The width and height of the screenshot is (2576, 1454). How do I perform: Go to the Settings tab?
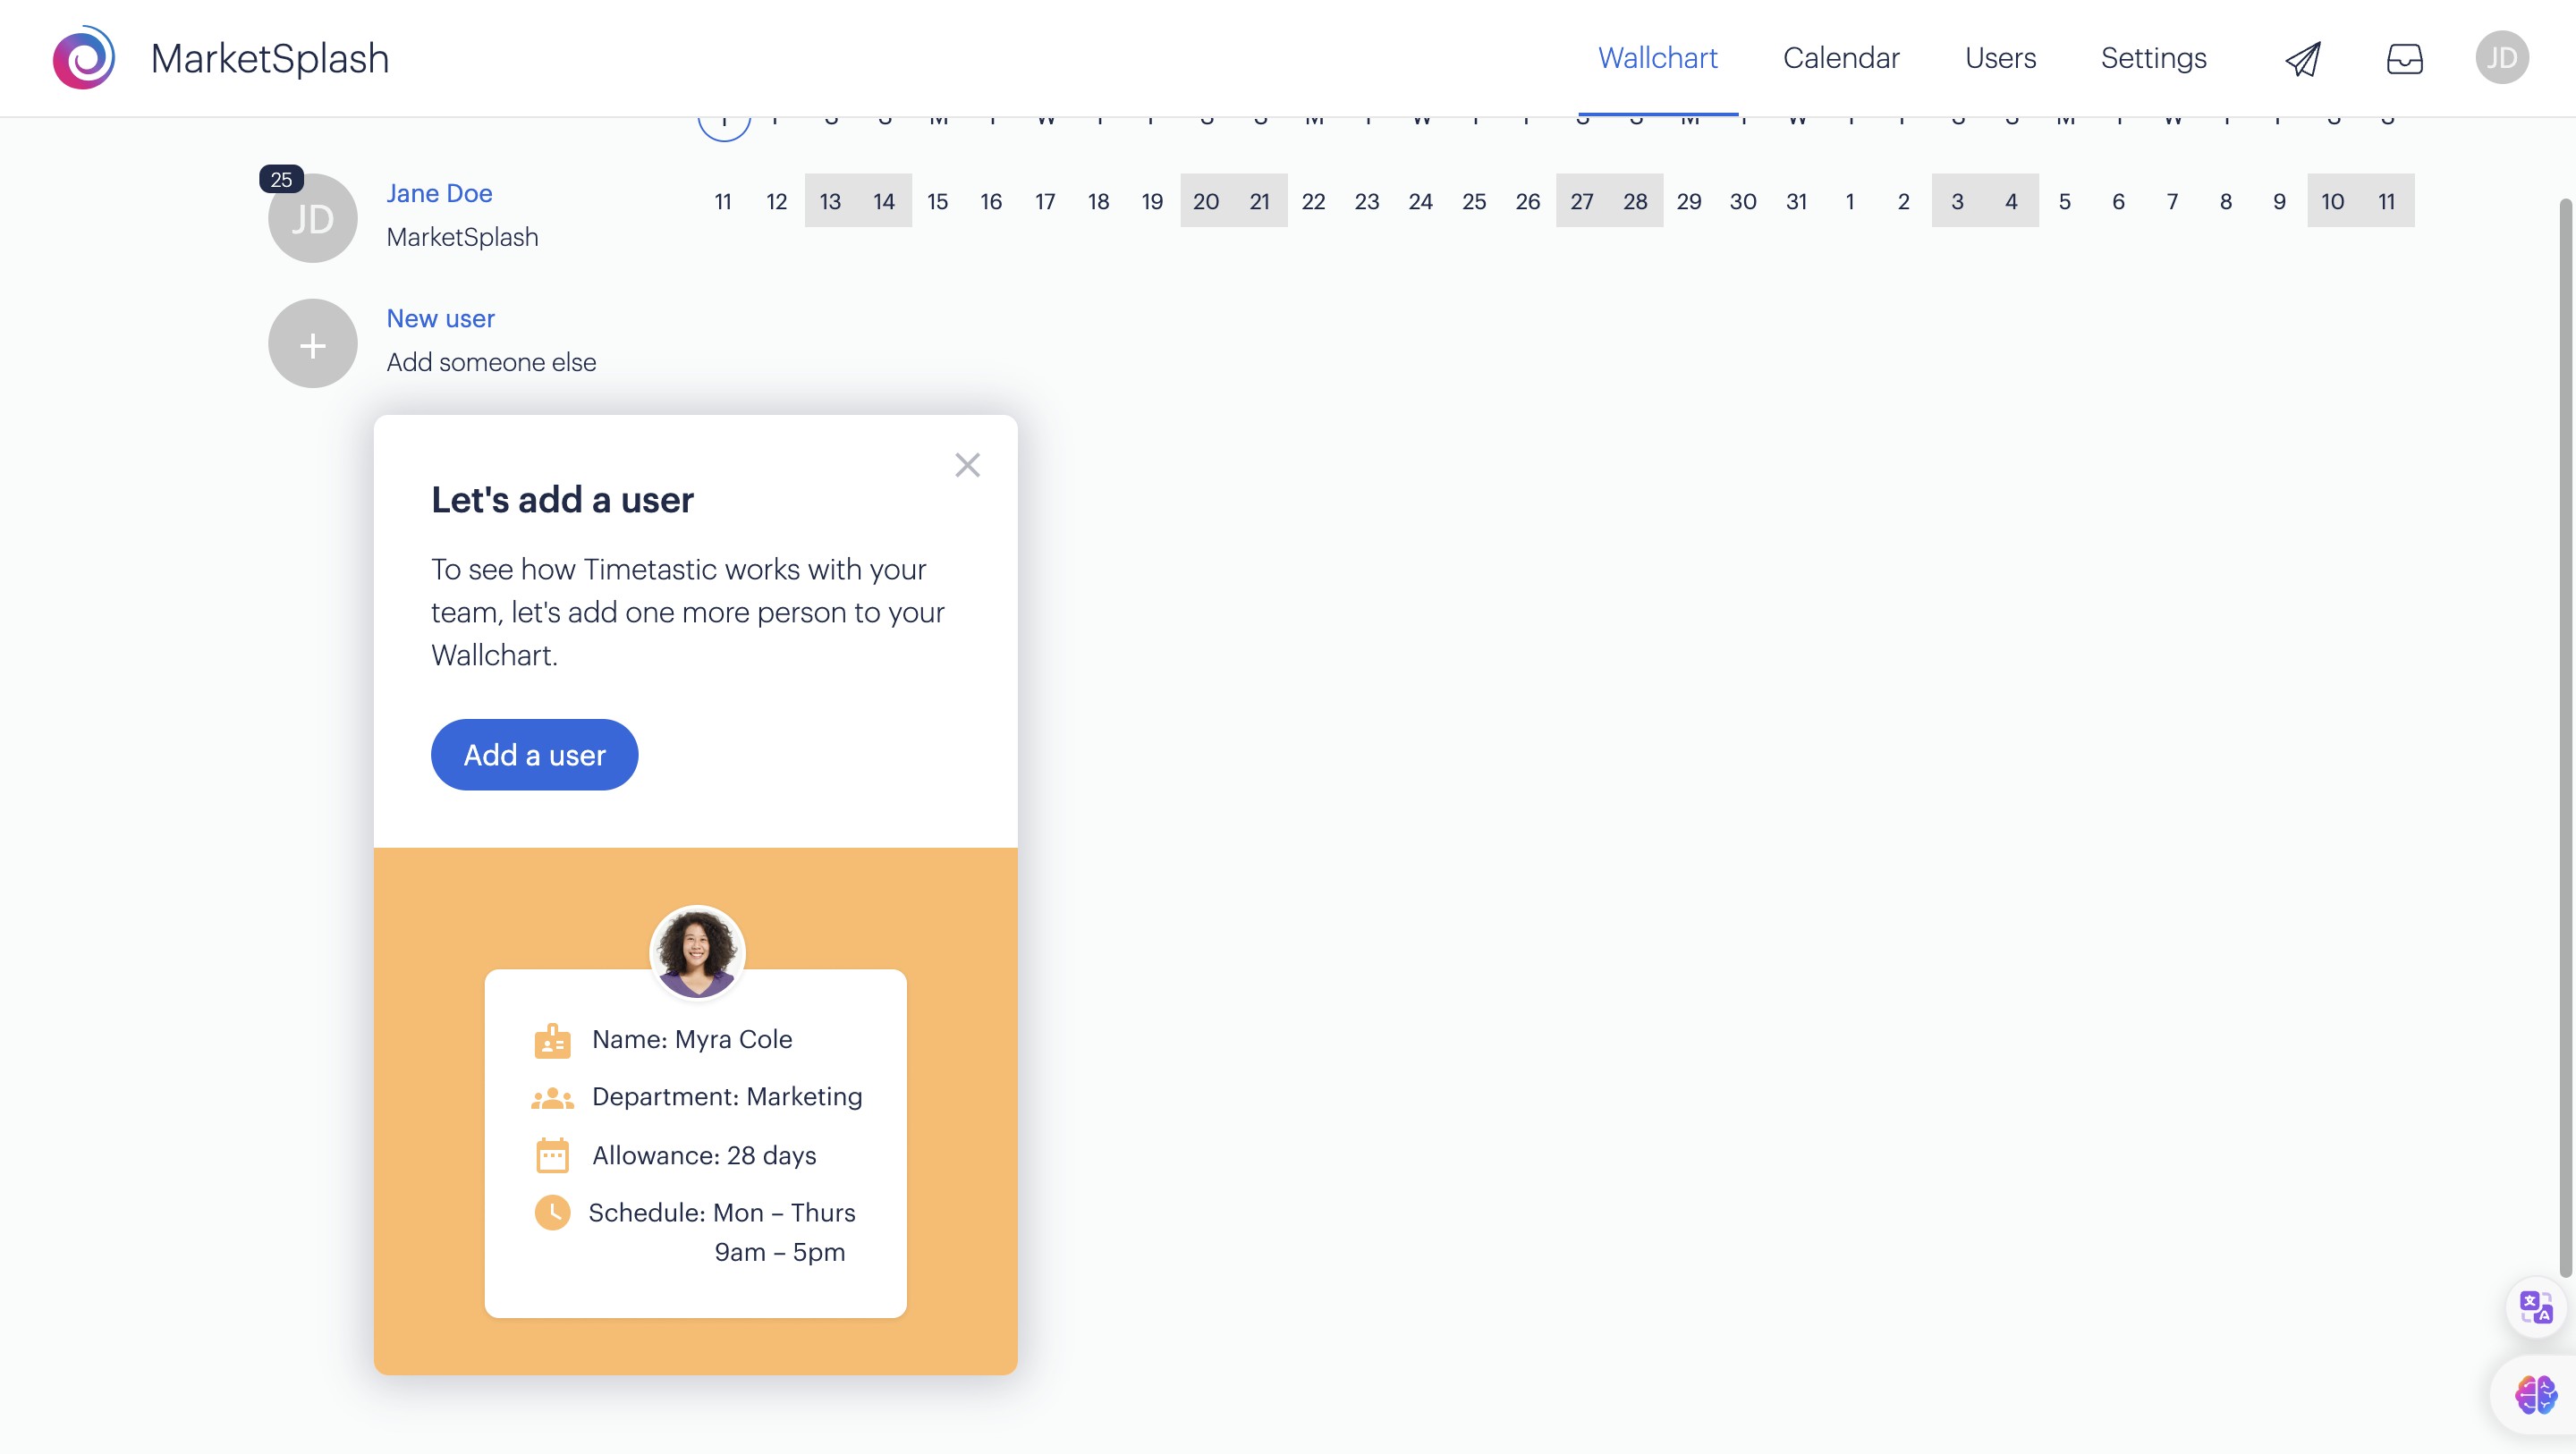click(2153, 58)
